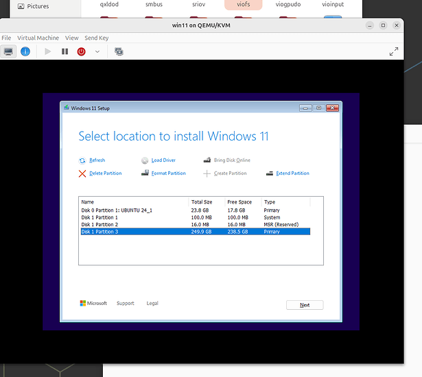The height and width of the screenshot is (377, 422).
Task: Switch the VM viewer to fullscreen
Action: pos(394,51)
